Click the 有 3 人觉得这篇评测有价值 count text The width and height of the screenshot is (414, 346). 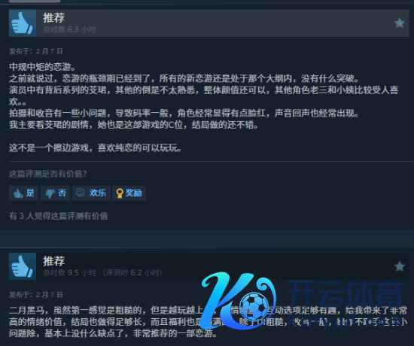click(x=59, y=216)
